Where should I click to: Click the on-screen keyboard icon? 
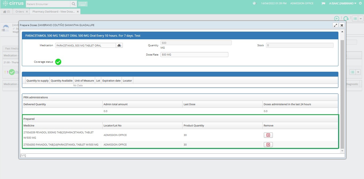(82, 4)
